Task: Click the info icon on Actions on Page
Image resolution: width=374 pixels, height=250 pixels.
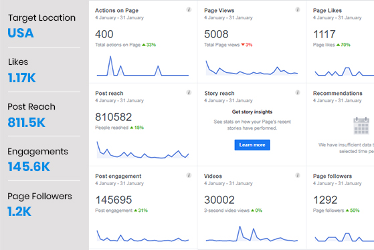Action: (189, 9)
